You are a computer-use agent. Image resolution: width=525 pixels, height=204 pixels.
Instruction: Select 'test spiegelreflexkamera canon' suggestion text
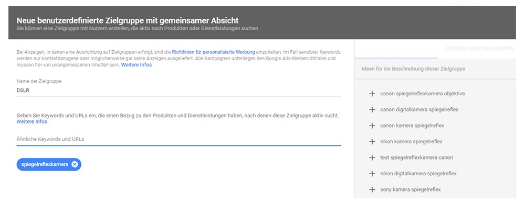pyautogui.click(x=416, y=157)
